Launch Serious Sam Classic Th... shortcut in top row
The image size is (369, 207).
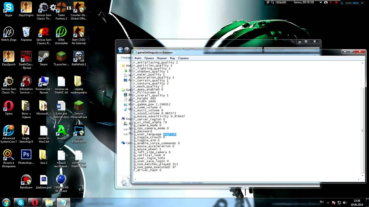point(44,11)
